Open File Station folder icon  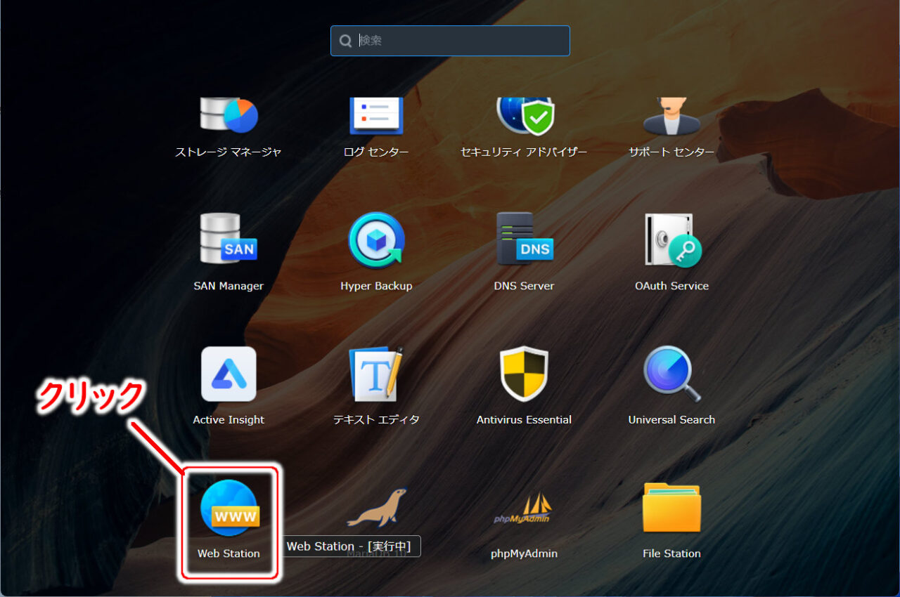pyautogui.click(x=671, y=507)
